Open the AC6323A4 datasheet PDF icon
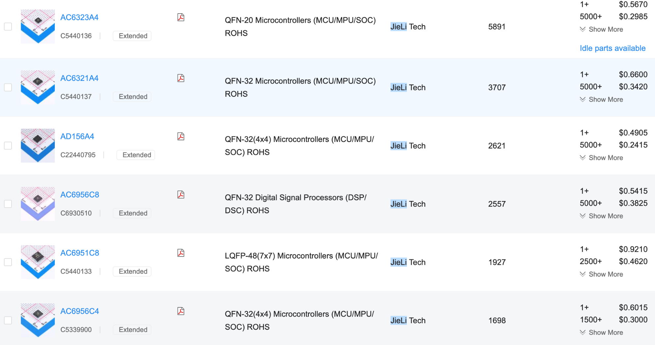 [181, 17]
